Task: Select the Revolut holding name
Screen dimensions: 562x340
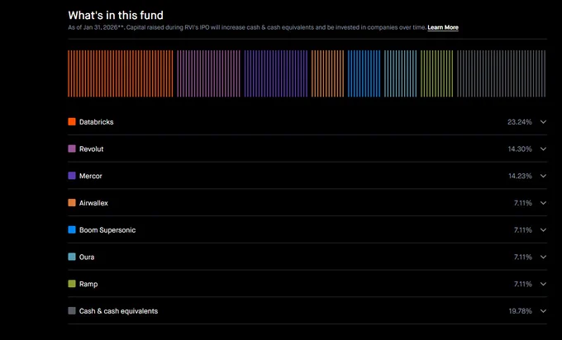Action: [x=92, y=149]
